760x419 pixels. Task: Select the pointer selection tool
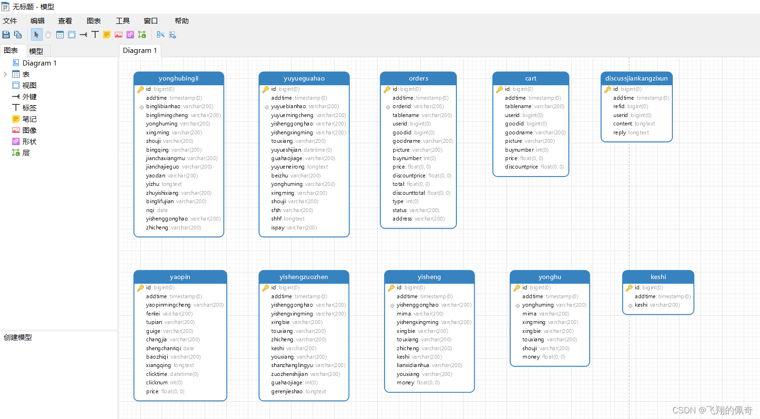coord(37,35)
